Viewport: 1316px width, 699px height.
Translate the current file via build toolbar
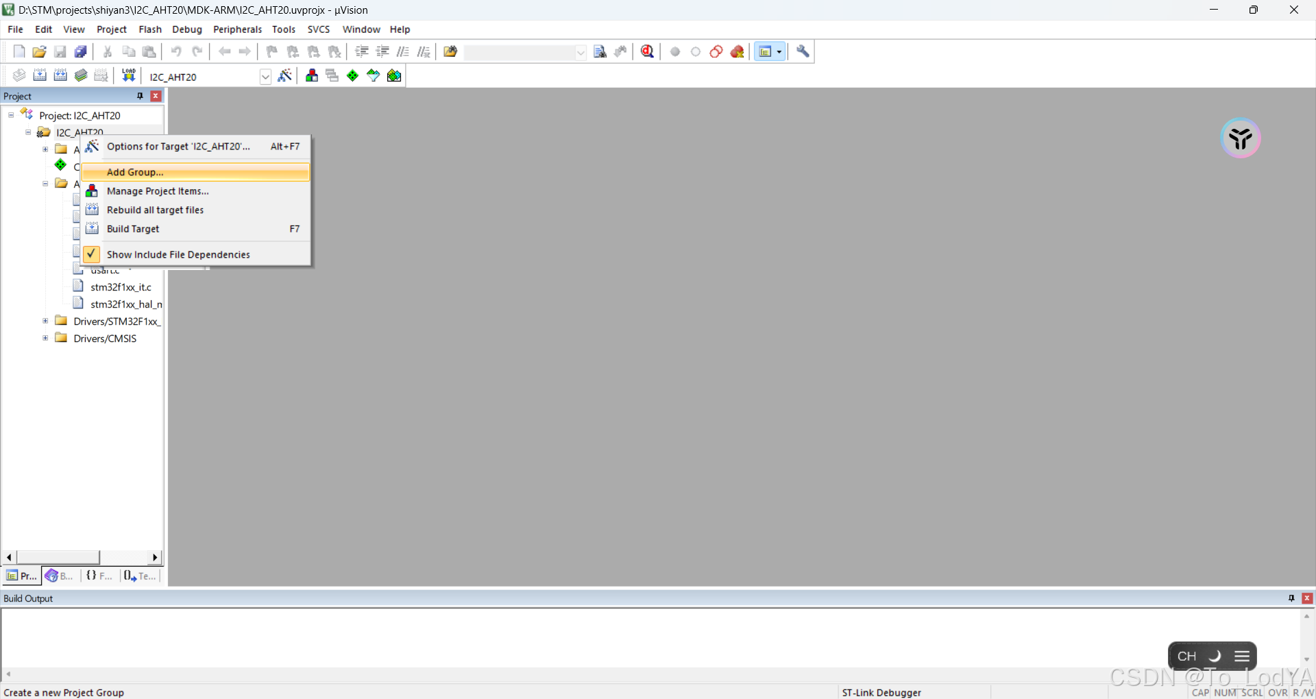[19, 75]
